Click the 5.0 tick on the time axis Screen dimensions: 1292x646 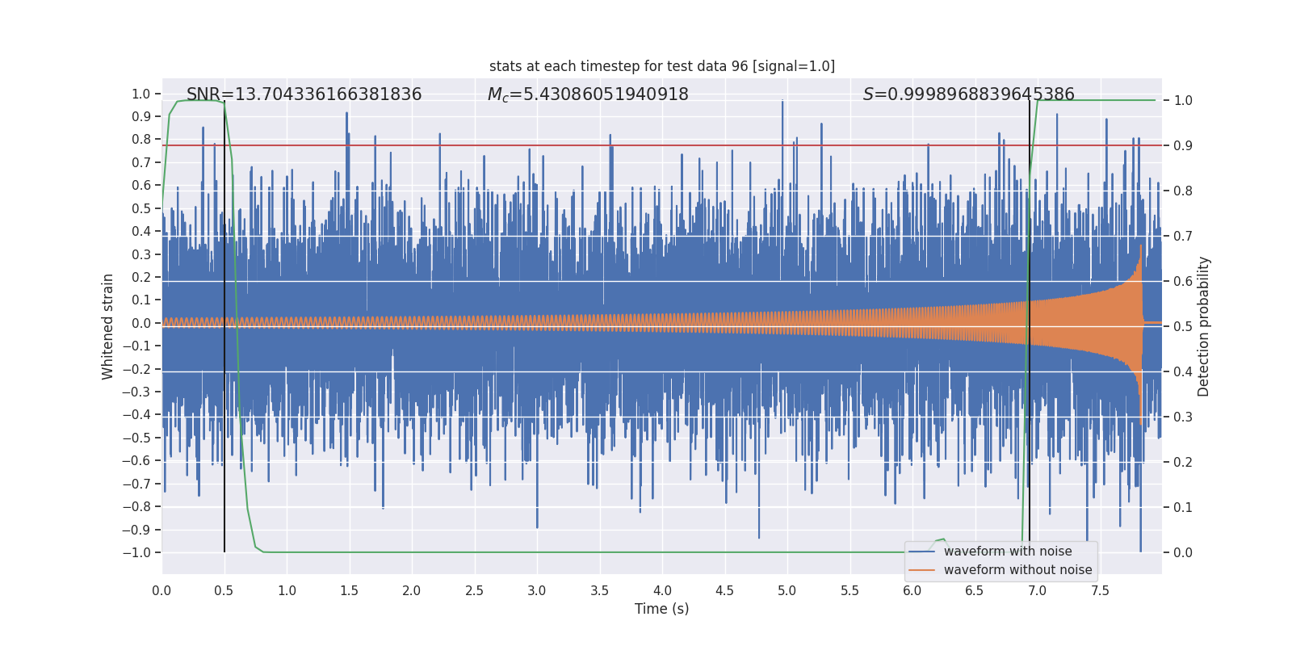pyautogui.click(x=787, y=590)
